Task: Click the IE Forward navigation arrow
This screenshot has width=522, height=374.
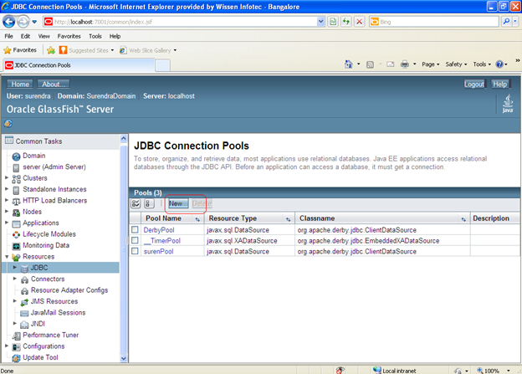Action: click(x=23, y=22)
